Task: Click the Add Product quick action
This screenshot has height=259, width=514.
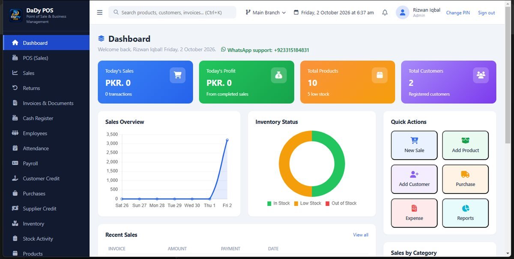Action: click(x=465, y=145)
